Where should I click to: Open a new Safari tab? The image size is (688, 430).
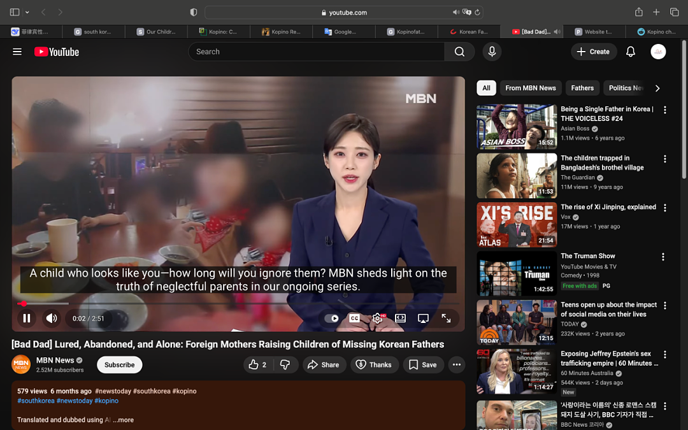point(656,12)
